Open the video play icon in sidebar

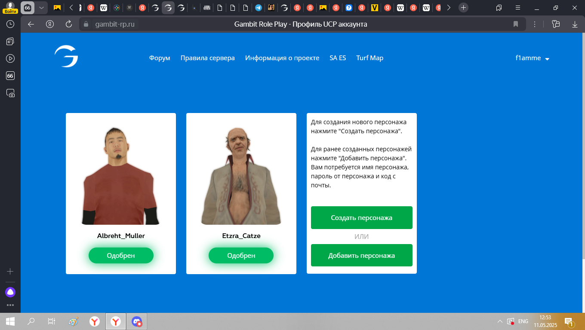[10, 58]
